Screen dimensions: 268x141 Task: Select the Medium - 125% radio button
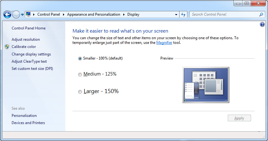[x=80, y=74]
